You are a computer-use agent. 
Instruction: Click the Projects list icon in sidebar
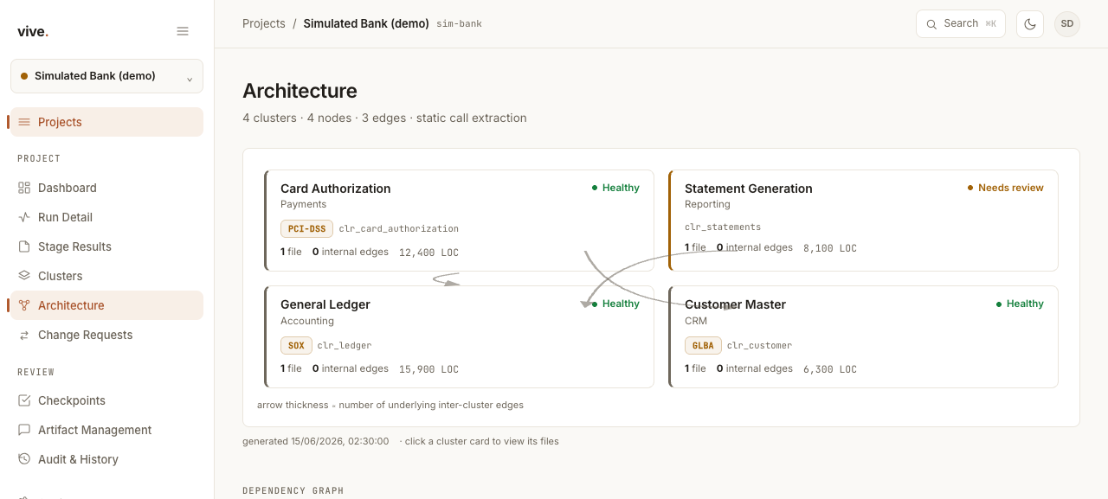24,122
